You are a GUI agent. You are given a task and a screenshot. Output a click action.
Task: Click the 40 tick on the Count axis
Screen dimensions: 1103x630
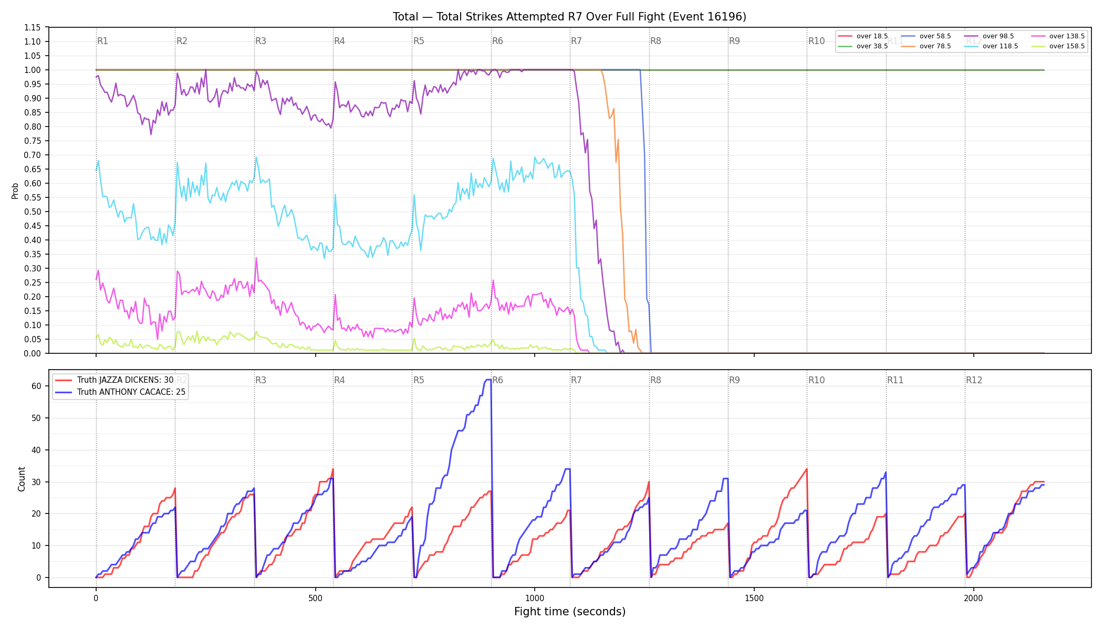coord(36,450)
